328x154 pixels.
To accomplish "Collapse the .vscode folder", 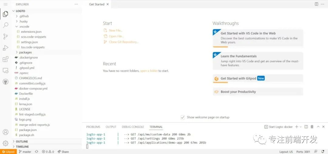I will pos(24,26).
